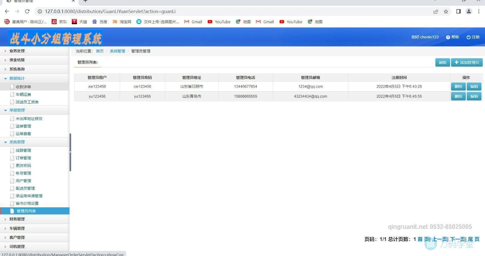
Task: Expand the 资金结算 section
Action: (x=35, y=60)
